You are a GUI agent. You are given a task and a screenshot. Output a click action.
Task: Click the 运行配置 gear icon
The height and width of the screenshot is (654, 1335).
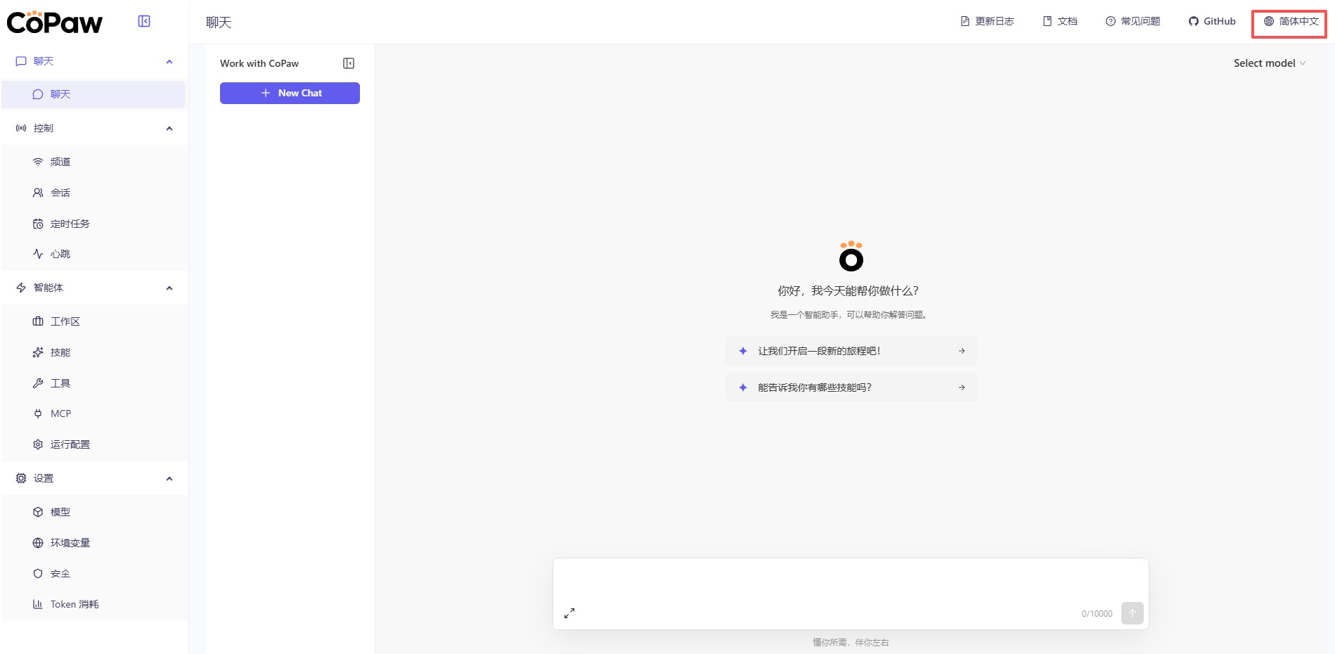[38, 444]
